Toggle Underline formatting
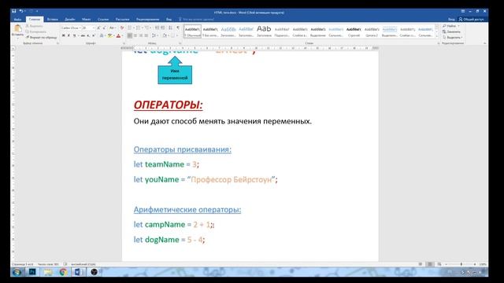 pos(74,35)
